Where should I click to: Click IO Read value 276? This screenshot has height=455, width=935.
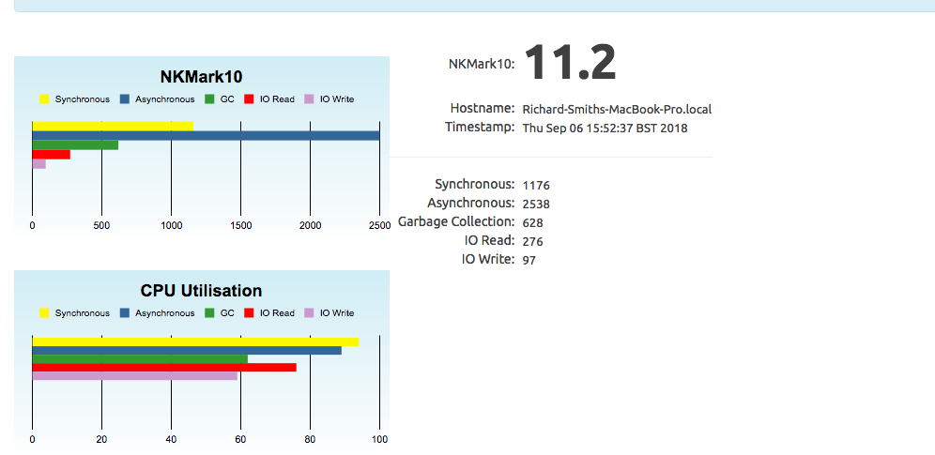(x=533, y=242)
